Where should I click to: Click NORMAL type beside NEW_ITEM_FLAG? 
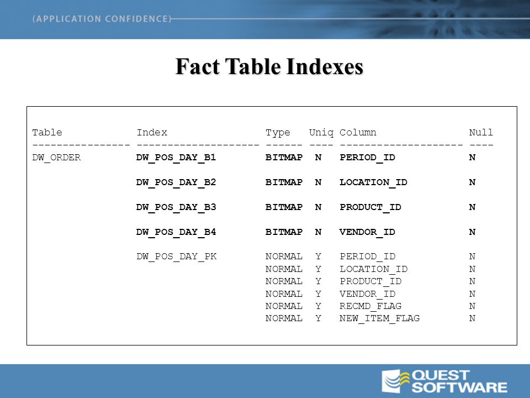click(284, 318)
